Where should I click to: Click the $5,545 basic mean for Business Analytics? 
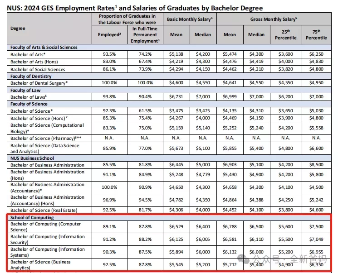(176, 265)
